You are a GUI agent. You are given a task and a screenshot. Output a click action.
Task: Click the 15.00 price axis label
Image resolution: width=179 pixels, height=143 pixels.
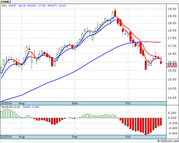pos(172,79)
